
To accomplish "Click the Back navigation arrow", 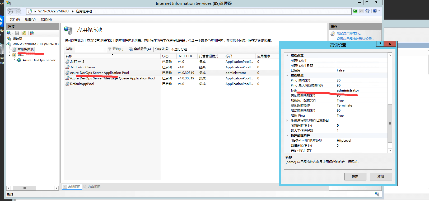I will (10, 12).
